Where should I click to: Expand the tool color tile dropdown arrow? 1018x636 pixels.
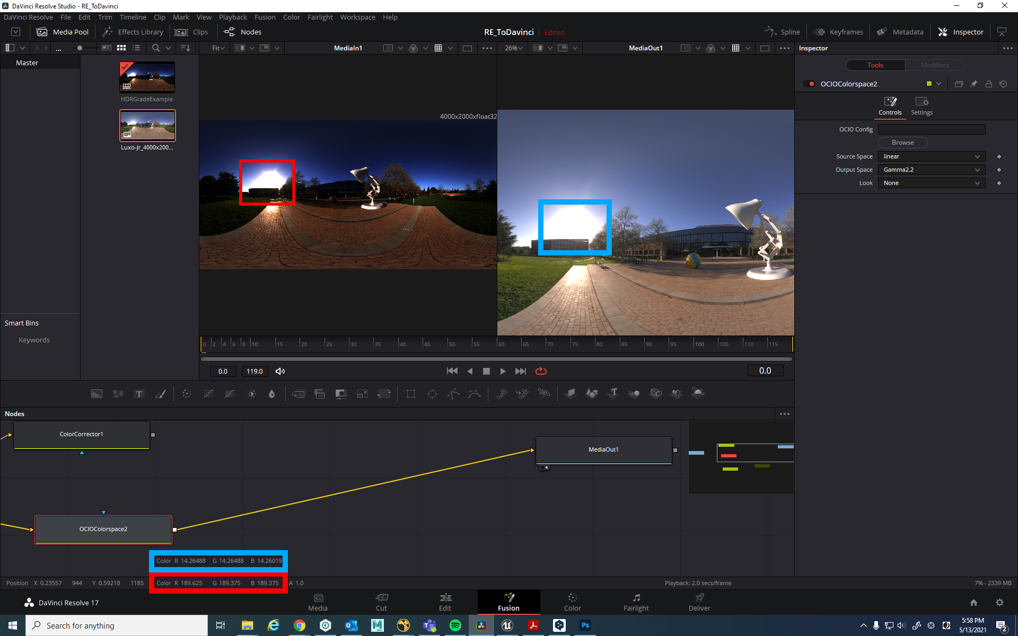pos(939,84)
